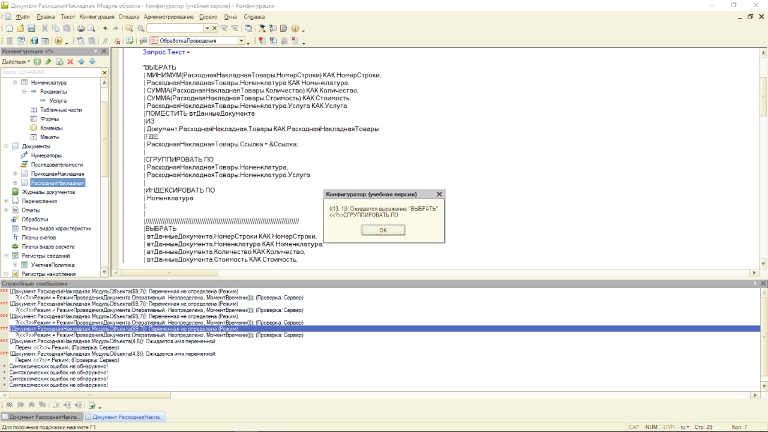
Task: Run syntax check icon with green checkmark
Action: click(x=130, y=41)
